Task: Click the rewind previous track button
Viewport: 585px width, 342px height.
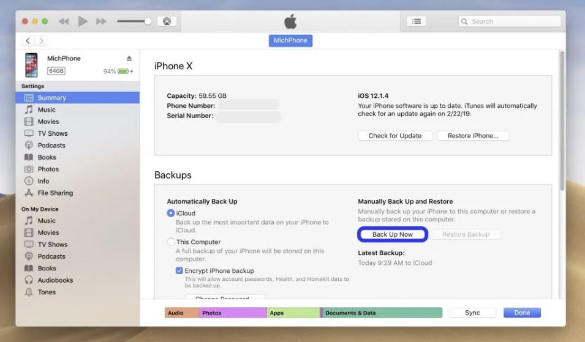Action: tap(64, 21)
